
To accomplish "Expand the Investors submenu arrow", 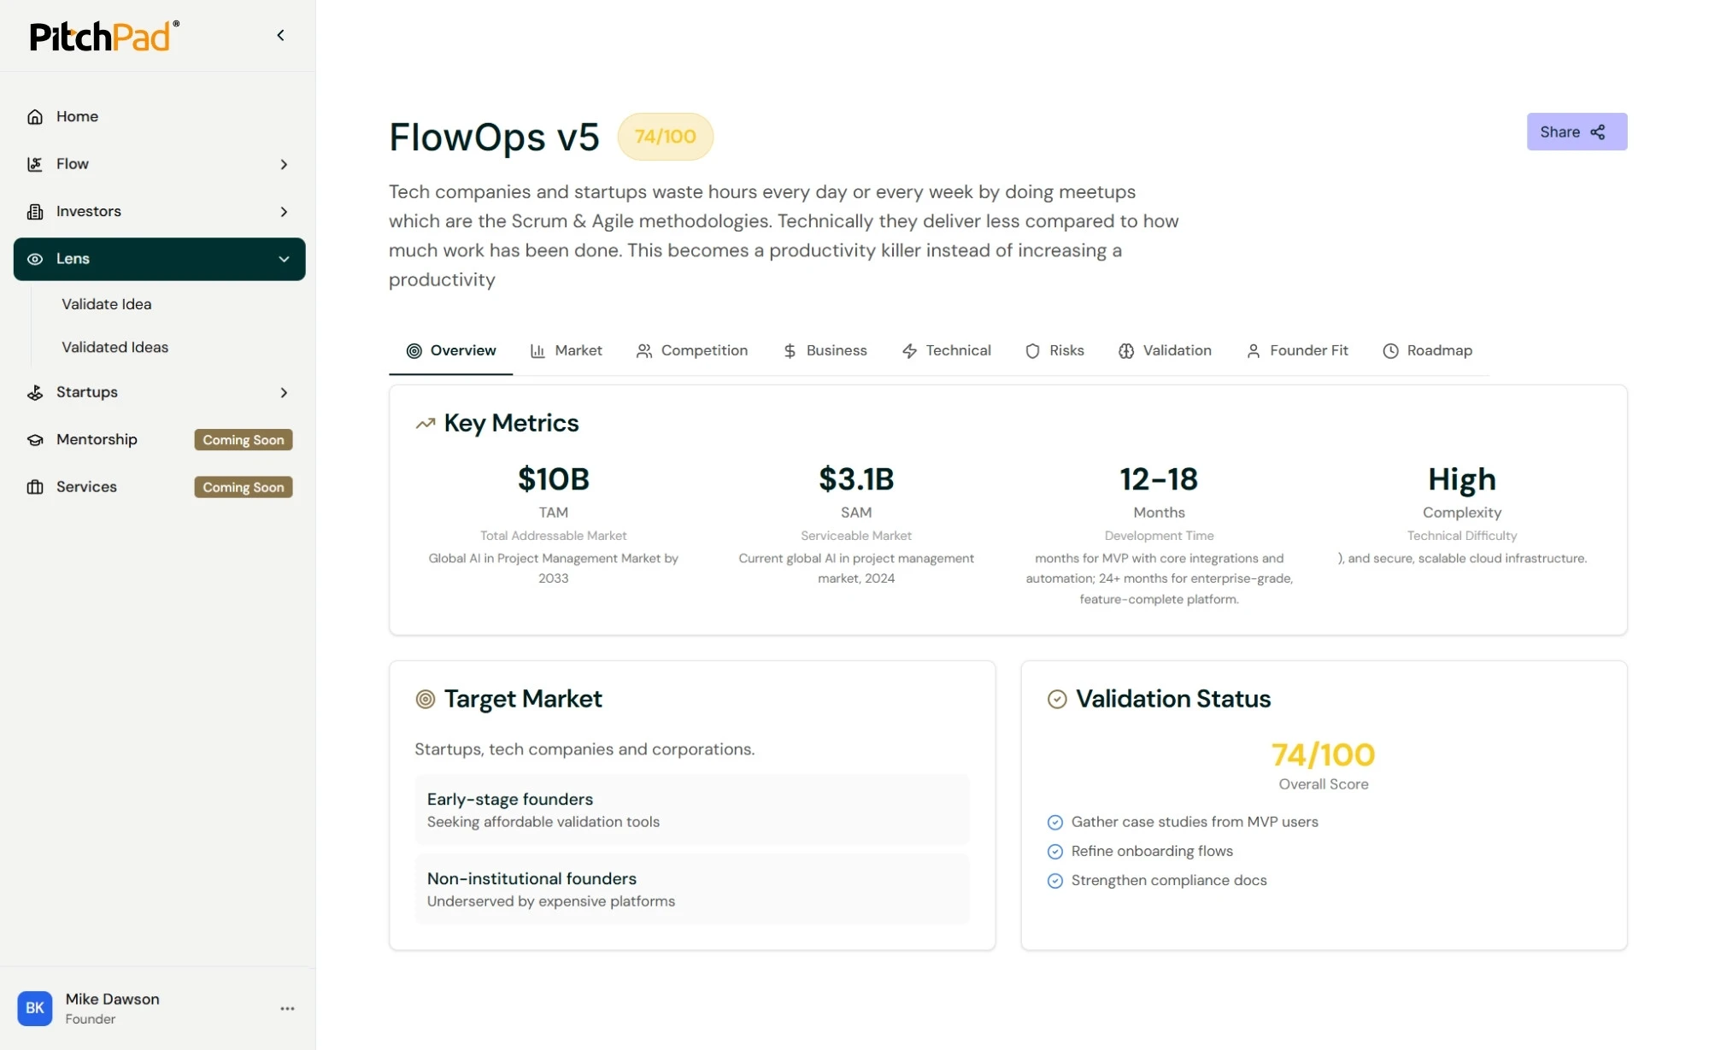I will pyautogui.click(x=284, y=212).
